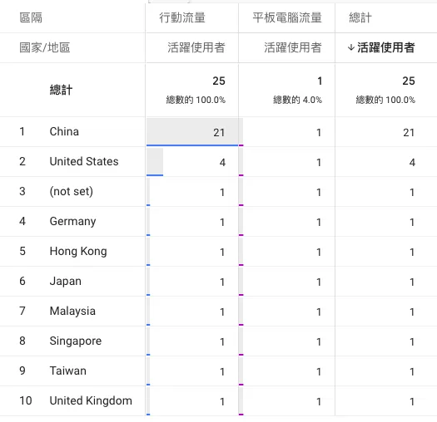Image resolution: width=437 pixels, height=422 pixels.
Task: Click United States mobile traffic value 4
Action: tap(222, 163)
